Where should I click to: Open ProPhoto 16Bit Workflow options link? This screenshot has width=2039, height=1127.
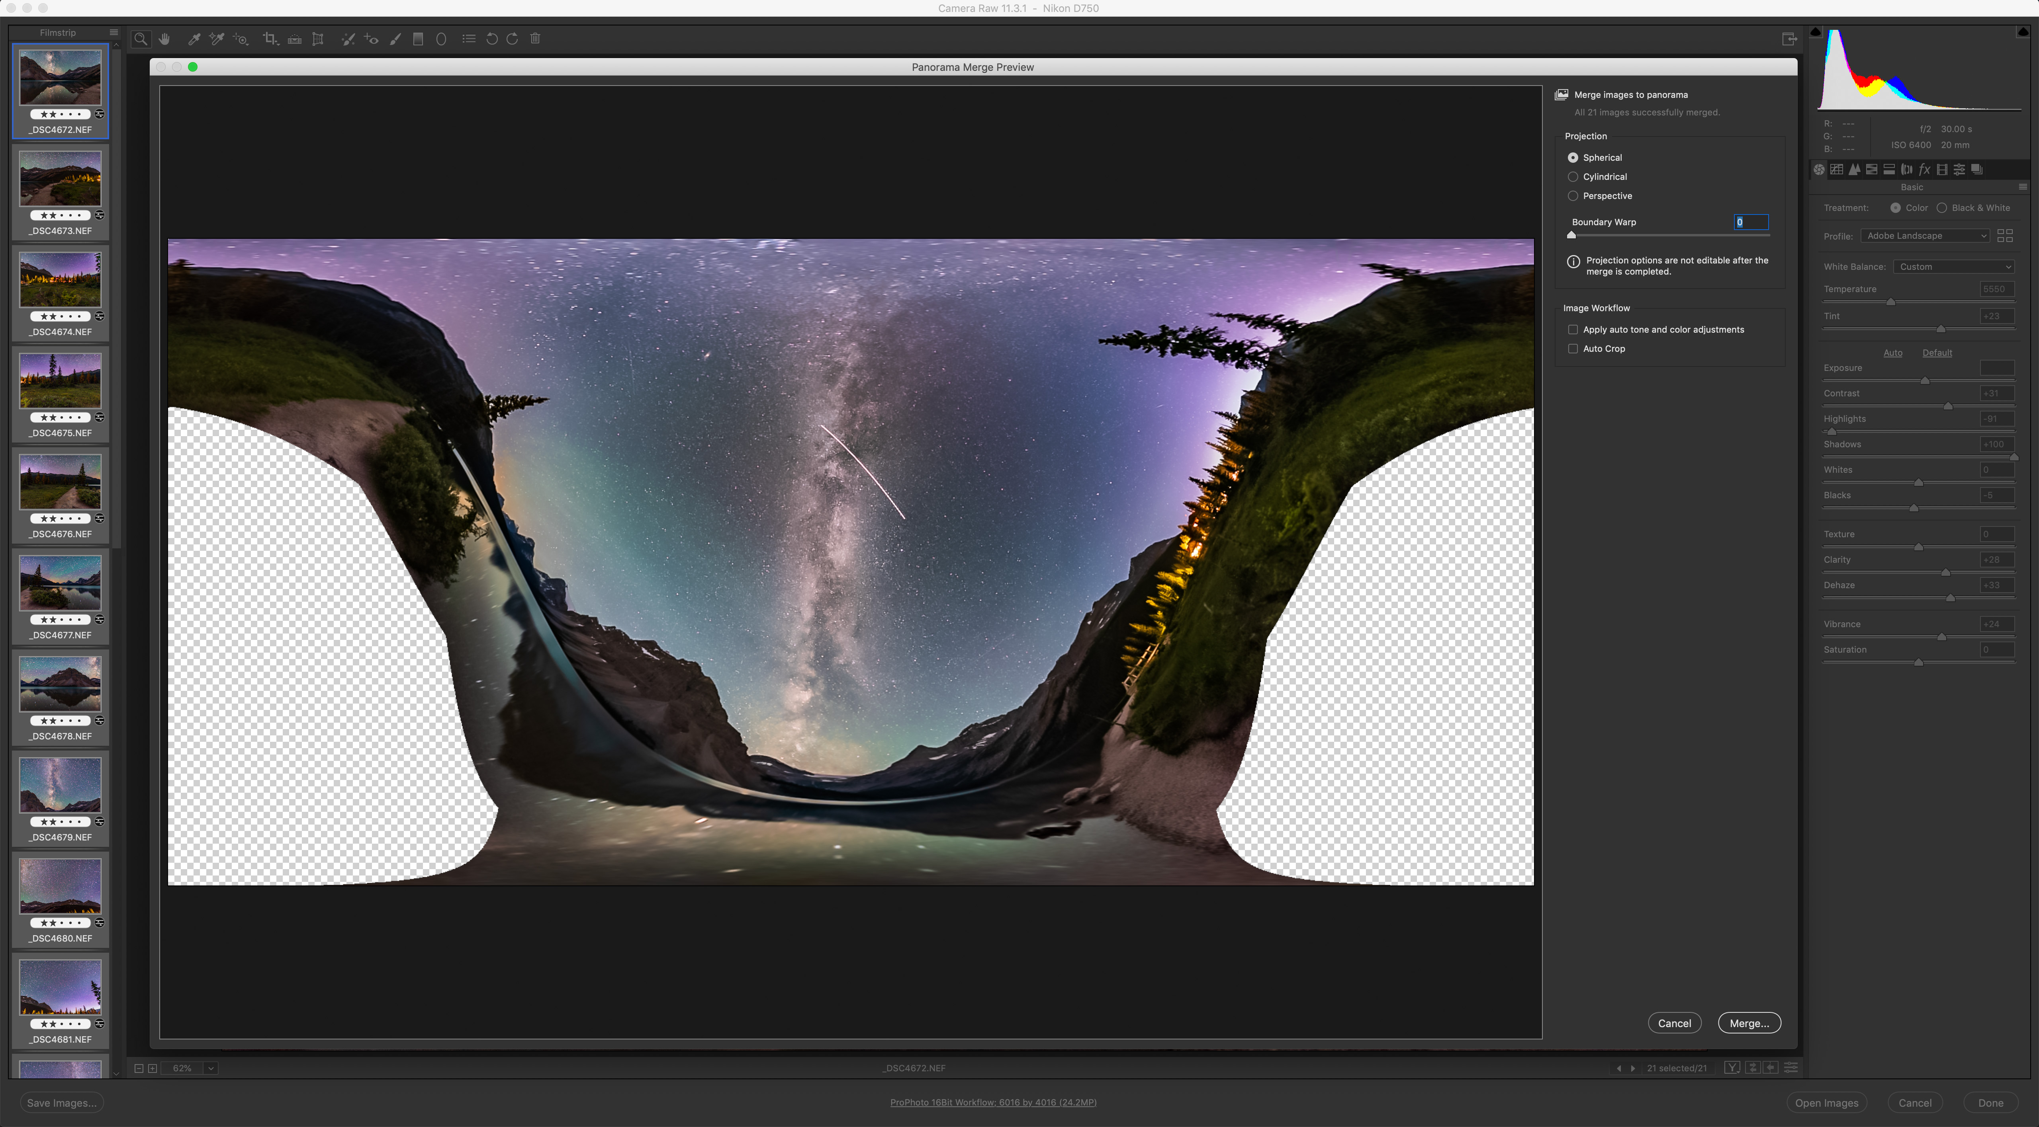[992, 1102]
